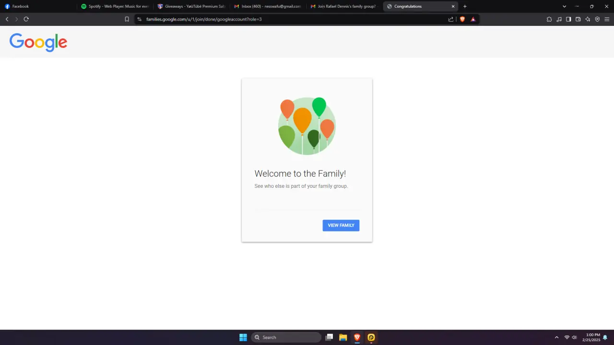614x345 pixels.
Task: Open the Brave Wallet icon
Action: pos(578,19)
